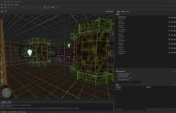The image size is (176, 113).
Task: Toggle the blue texture lock icon
Action: click(x=45, y=7)
